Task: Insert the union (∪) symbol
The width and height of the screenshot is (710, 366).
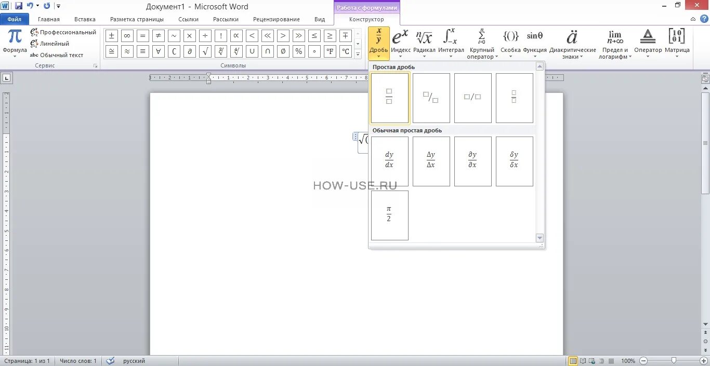Action: point(252,51)
